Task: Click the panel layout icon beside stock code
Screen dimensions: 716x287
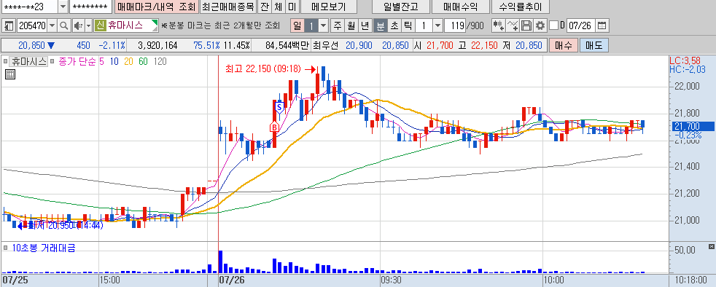Action: pyautogui.click(x=9, y=25)
